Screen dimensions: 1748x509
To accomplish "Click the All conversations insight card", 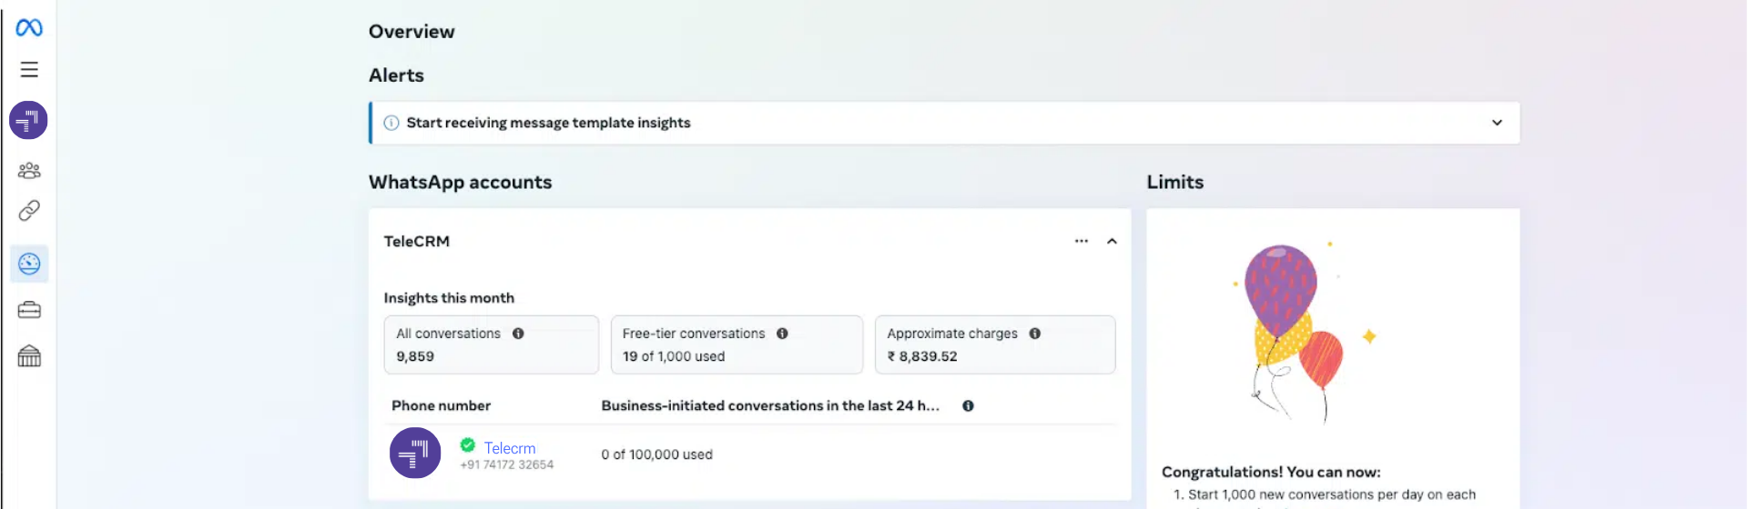I will coord(491,344).
